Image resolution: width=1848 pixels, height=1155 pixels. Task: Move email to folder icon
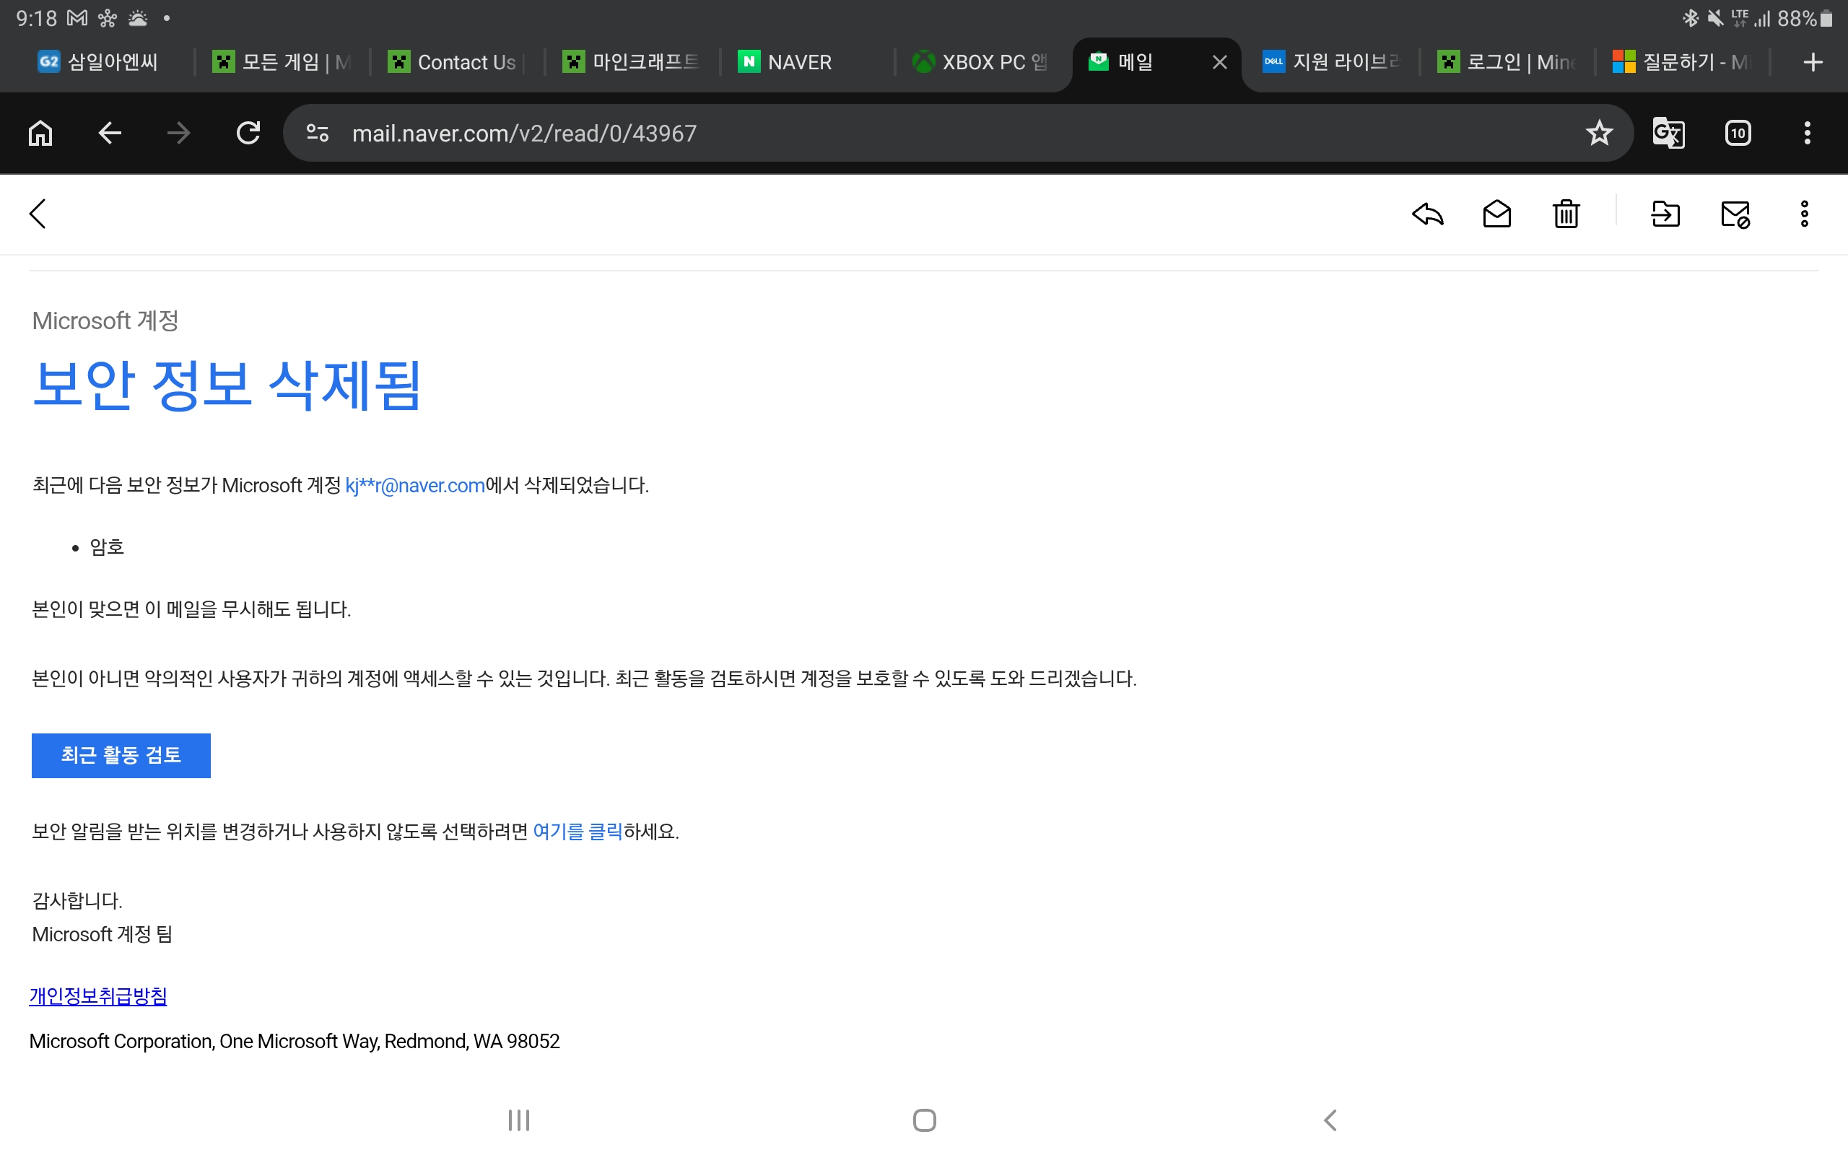click(1665, 214)
